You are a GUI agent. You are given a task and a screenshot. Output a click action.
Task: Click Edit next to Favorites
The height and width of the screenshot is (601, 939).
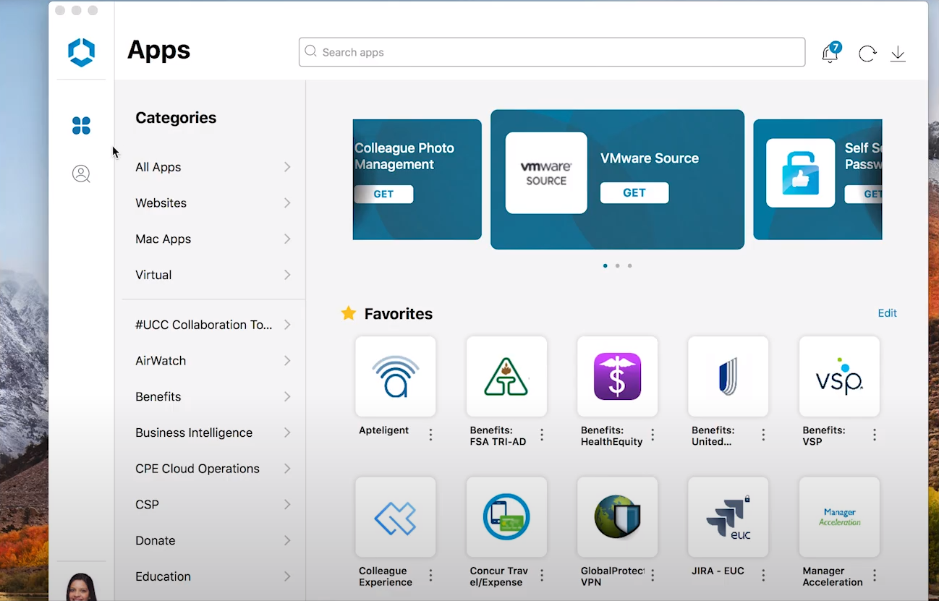887,313
